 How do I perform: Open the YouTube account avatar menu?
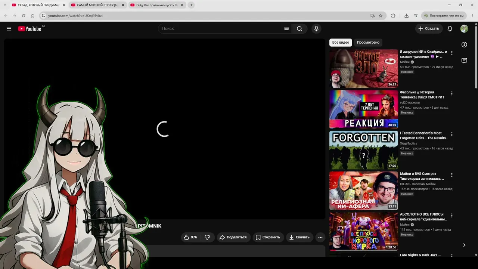464,29
